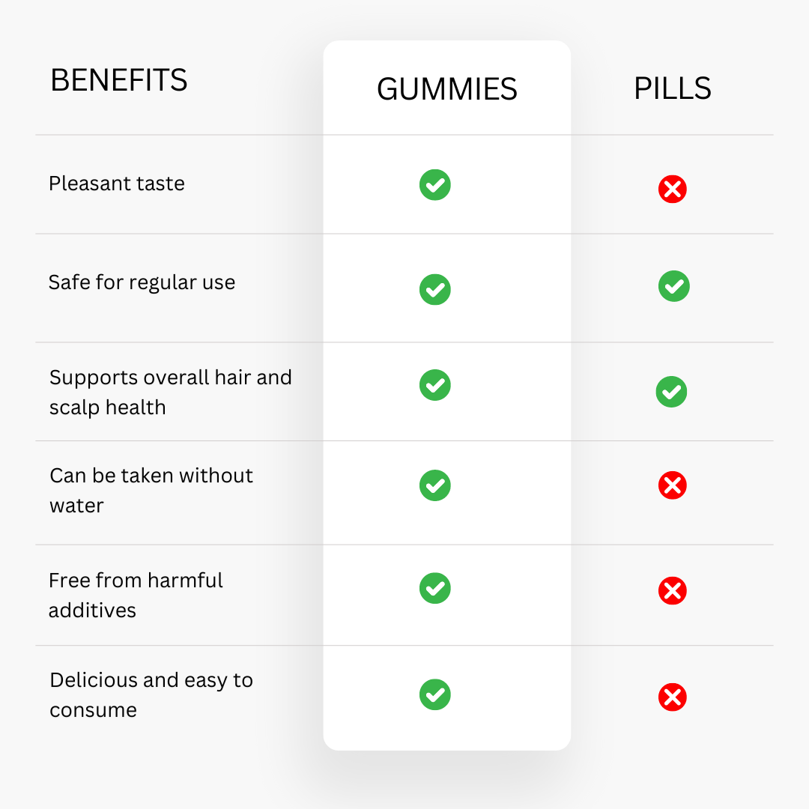The image size is (809, 809).
Task: Click the green checkmark for Gummies Pleasant taste
Action: coord(435,185)
